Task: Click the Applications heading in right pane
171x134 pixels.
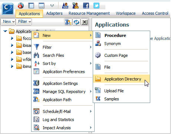Action: 112,25
